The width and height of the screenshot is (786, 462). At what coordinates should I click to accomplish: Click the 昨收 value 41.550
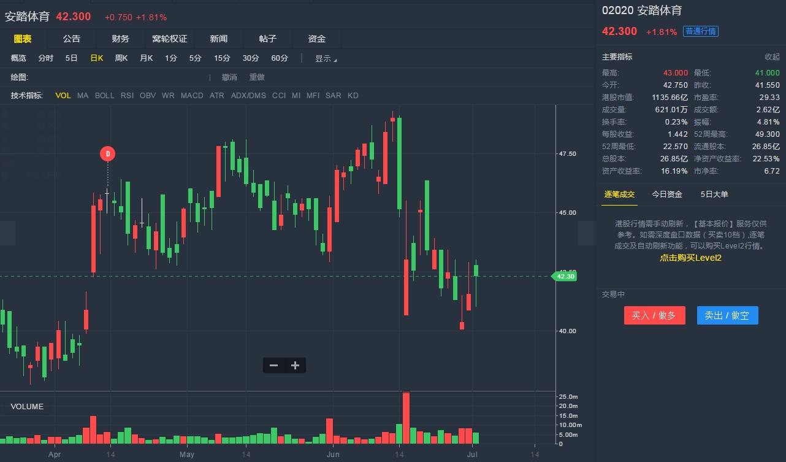pos(767,85)
